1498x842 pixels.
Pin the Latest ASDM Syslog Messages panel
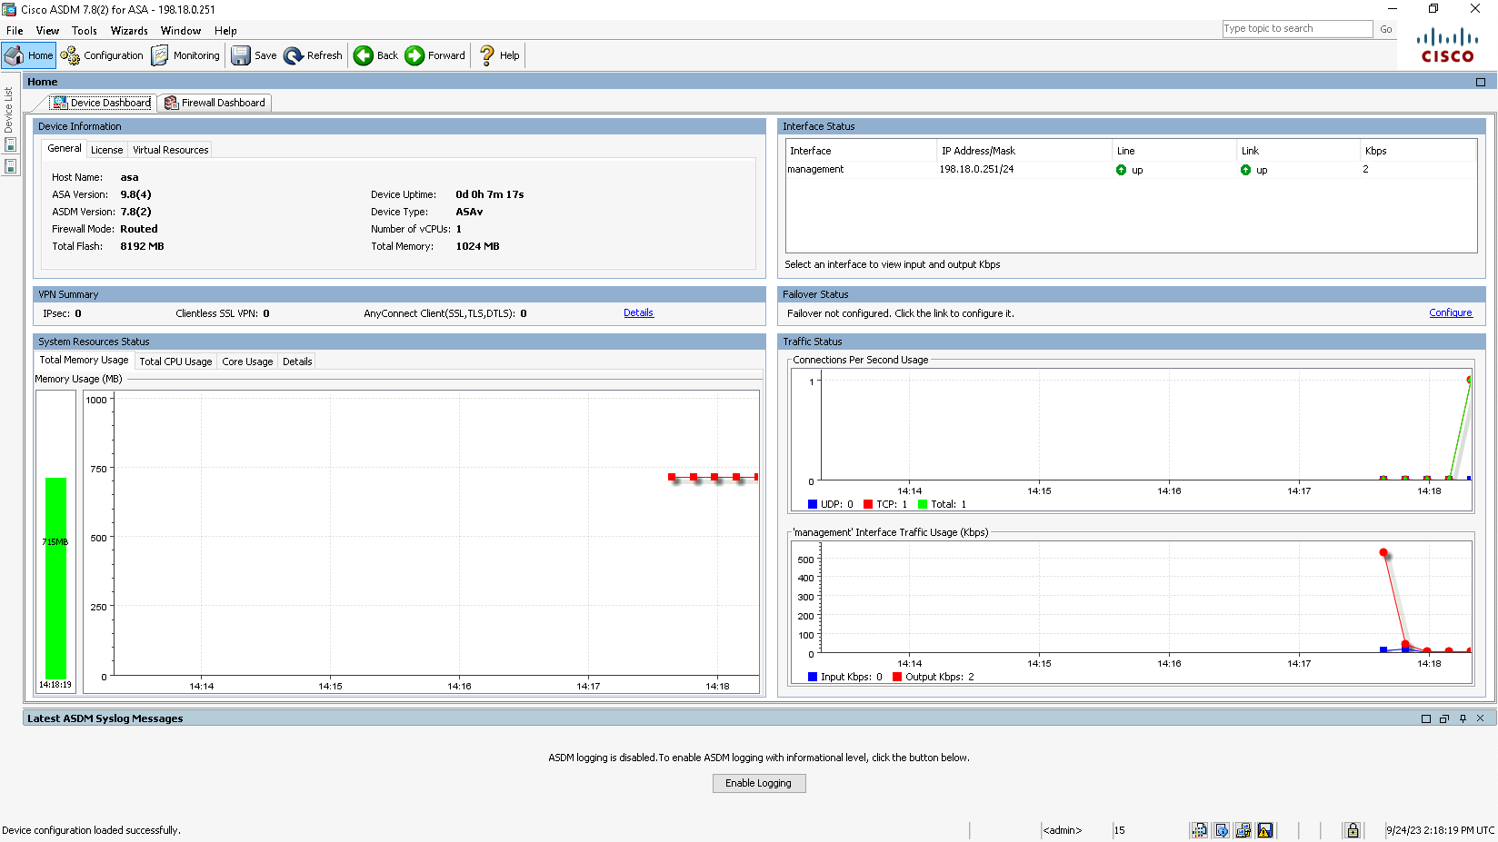pyautogui.click(x=1463, y=718)
